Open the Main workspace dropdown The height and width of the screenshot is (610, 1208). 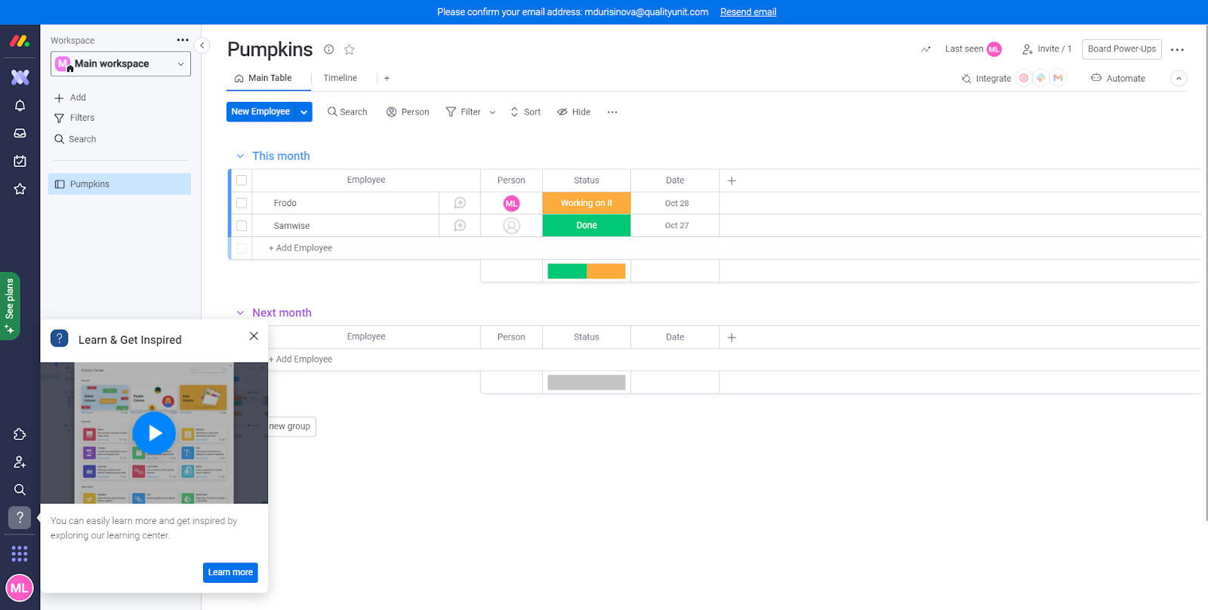coord(121,64)
